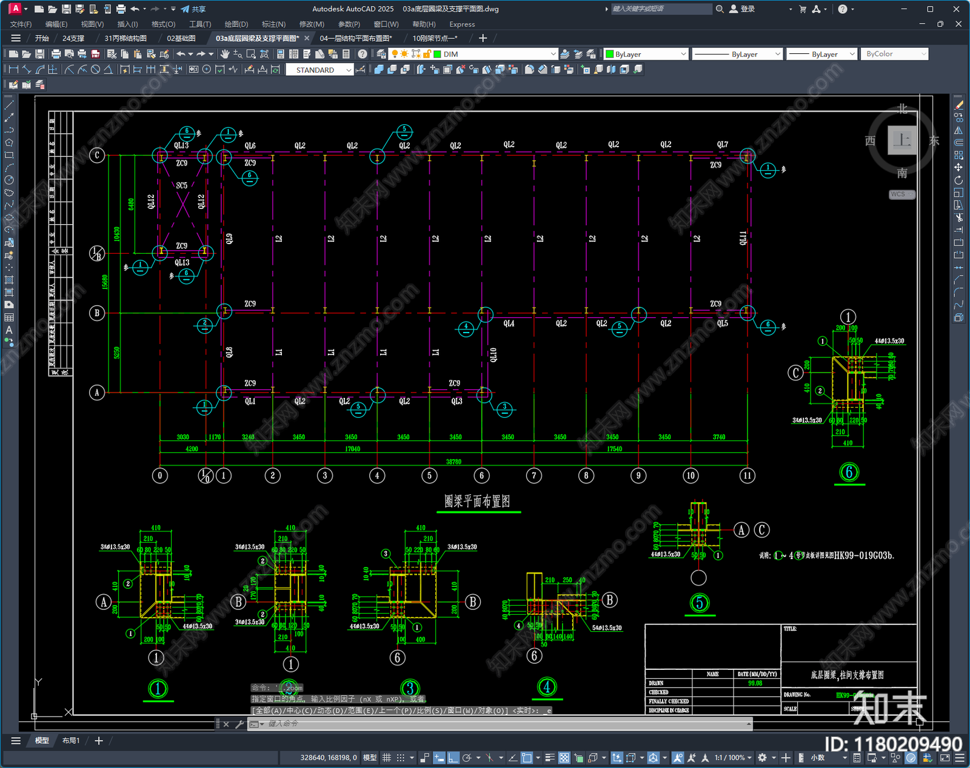This screenshot has width=970, height=768.
Task: Open the Layer Properties manager icon
Action: pyautogui.click(x=381, y=54)
